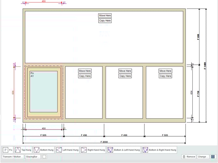Viewport: 218px width, 163px height.
Task: Click Move Here in top panel
Action: tap(105, 16)
